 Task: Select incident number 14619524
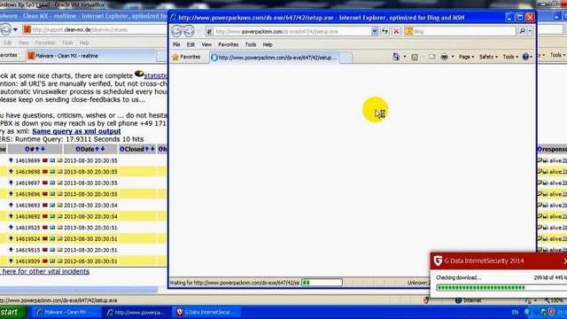pyautogui.click(x=27, y=239)
